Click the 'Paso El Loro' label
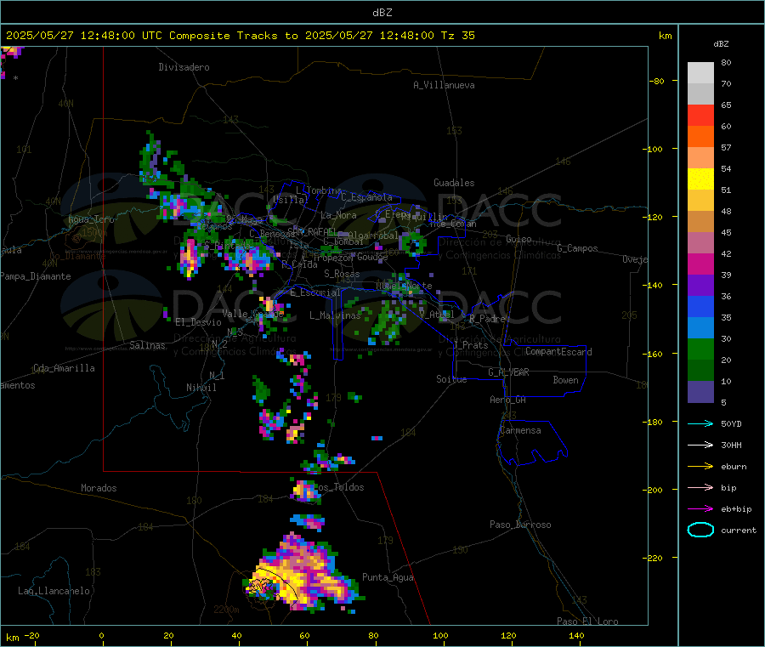This screenshot has width=765, height=647. [x=587, y=621]
